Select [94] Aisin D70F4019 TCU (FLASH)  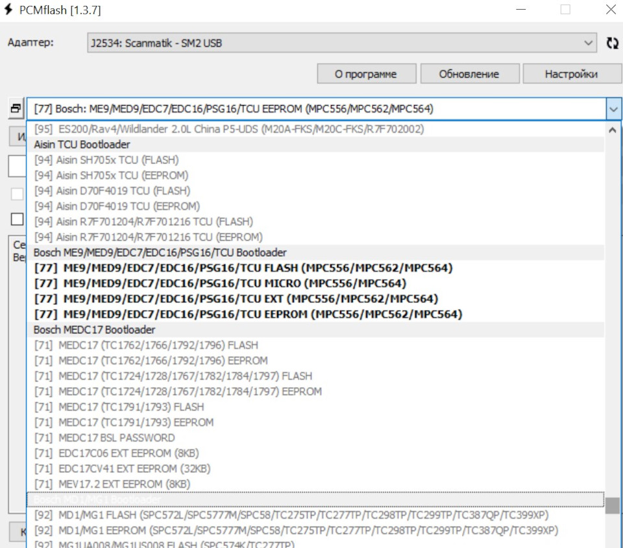coord(315,191)
